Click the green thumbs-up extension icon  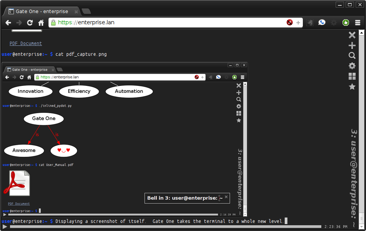346,23
